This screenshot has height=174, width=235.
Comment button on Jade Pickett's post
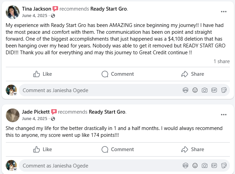[x=118, y=149]
